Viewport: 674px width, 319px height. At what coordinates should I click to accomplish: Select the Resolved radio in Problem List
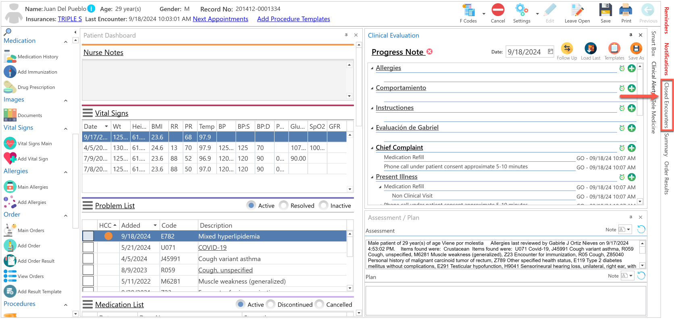284,206
